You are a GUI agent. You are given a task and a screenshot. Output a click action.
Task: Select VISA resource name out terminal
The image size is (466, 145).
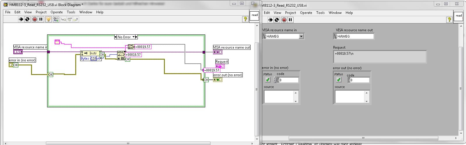[x=218, y=52]
